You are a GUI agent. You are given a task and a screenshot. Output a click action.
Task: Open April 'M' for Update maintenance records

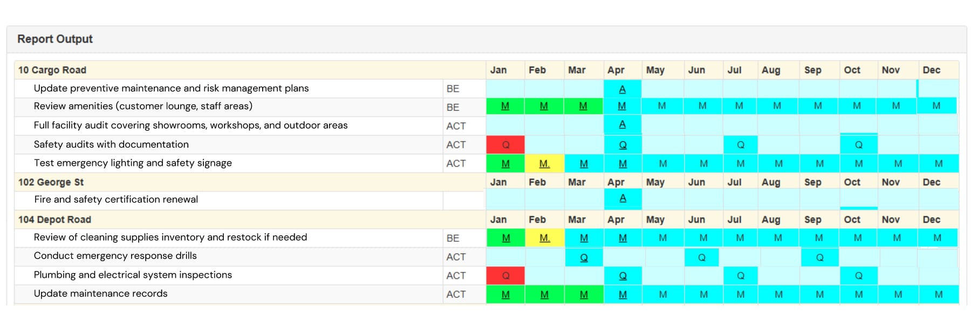click(x=623, y=295)
